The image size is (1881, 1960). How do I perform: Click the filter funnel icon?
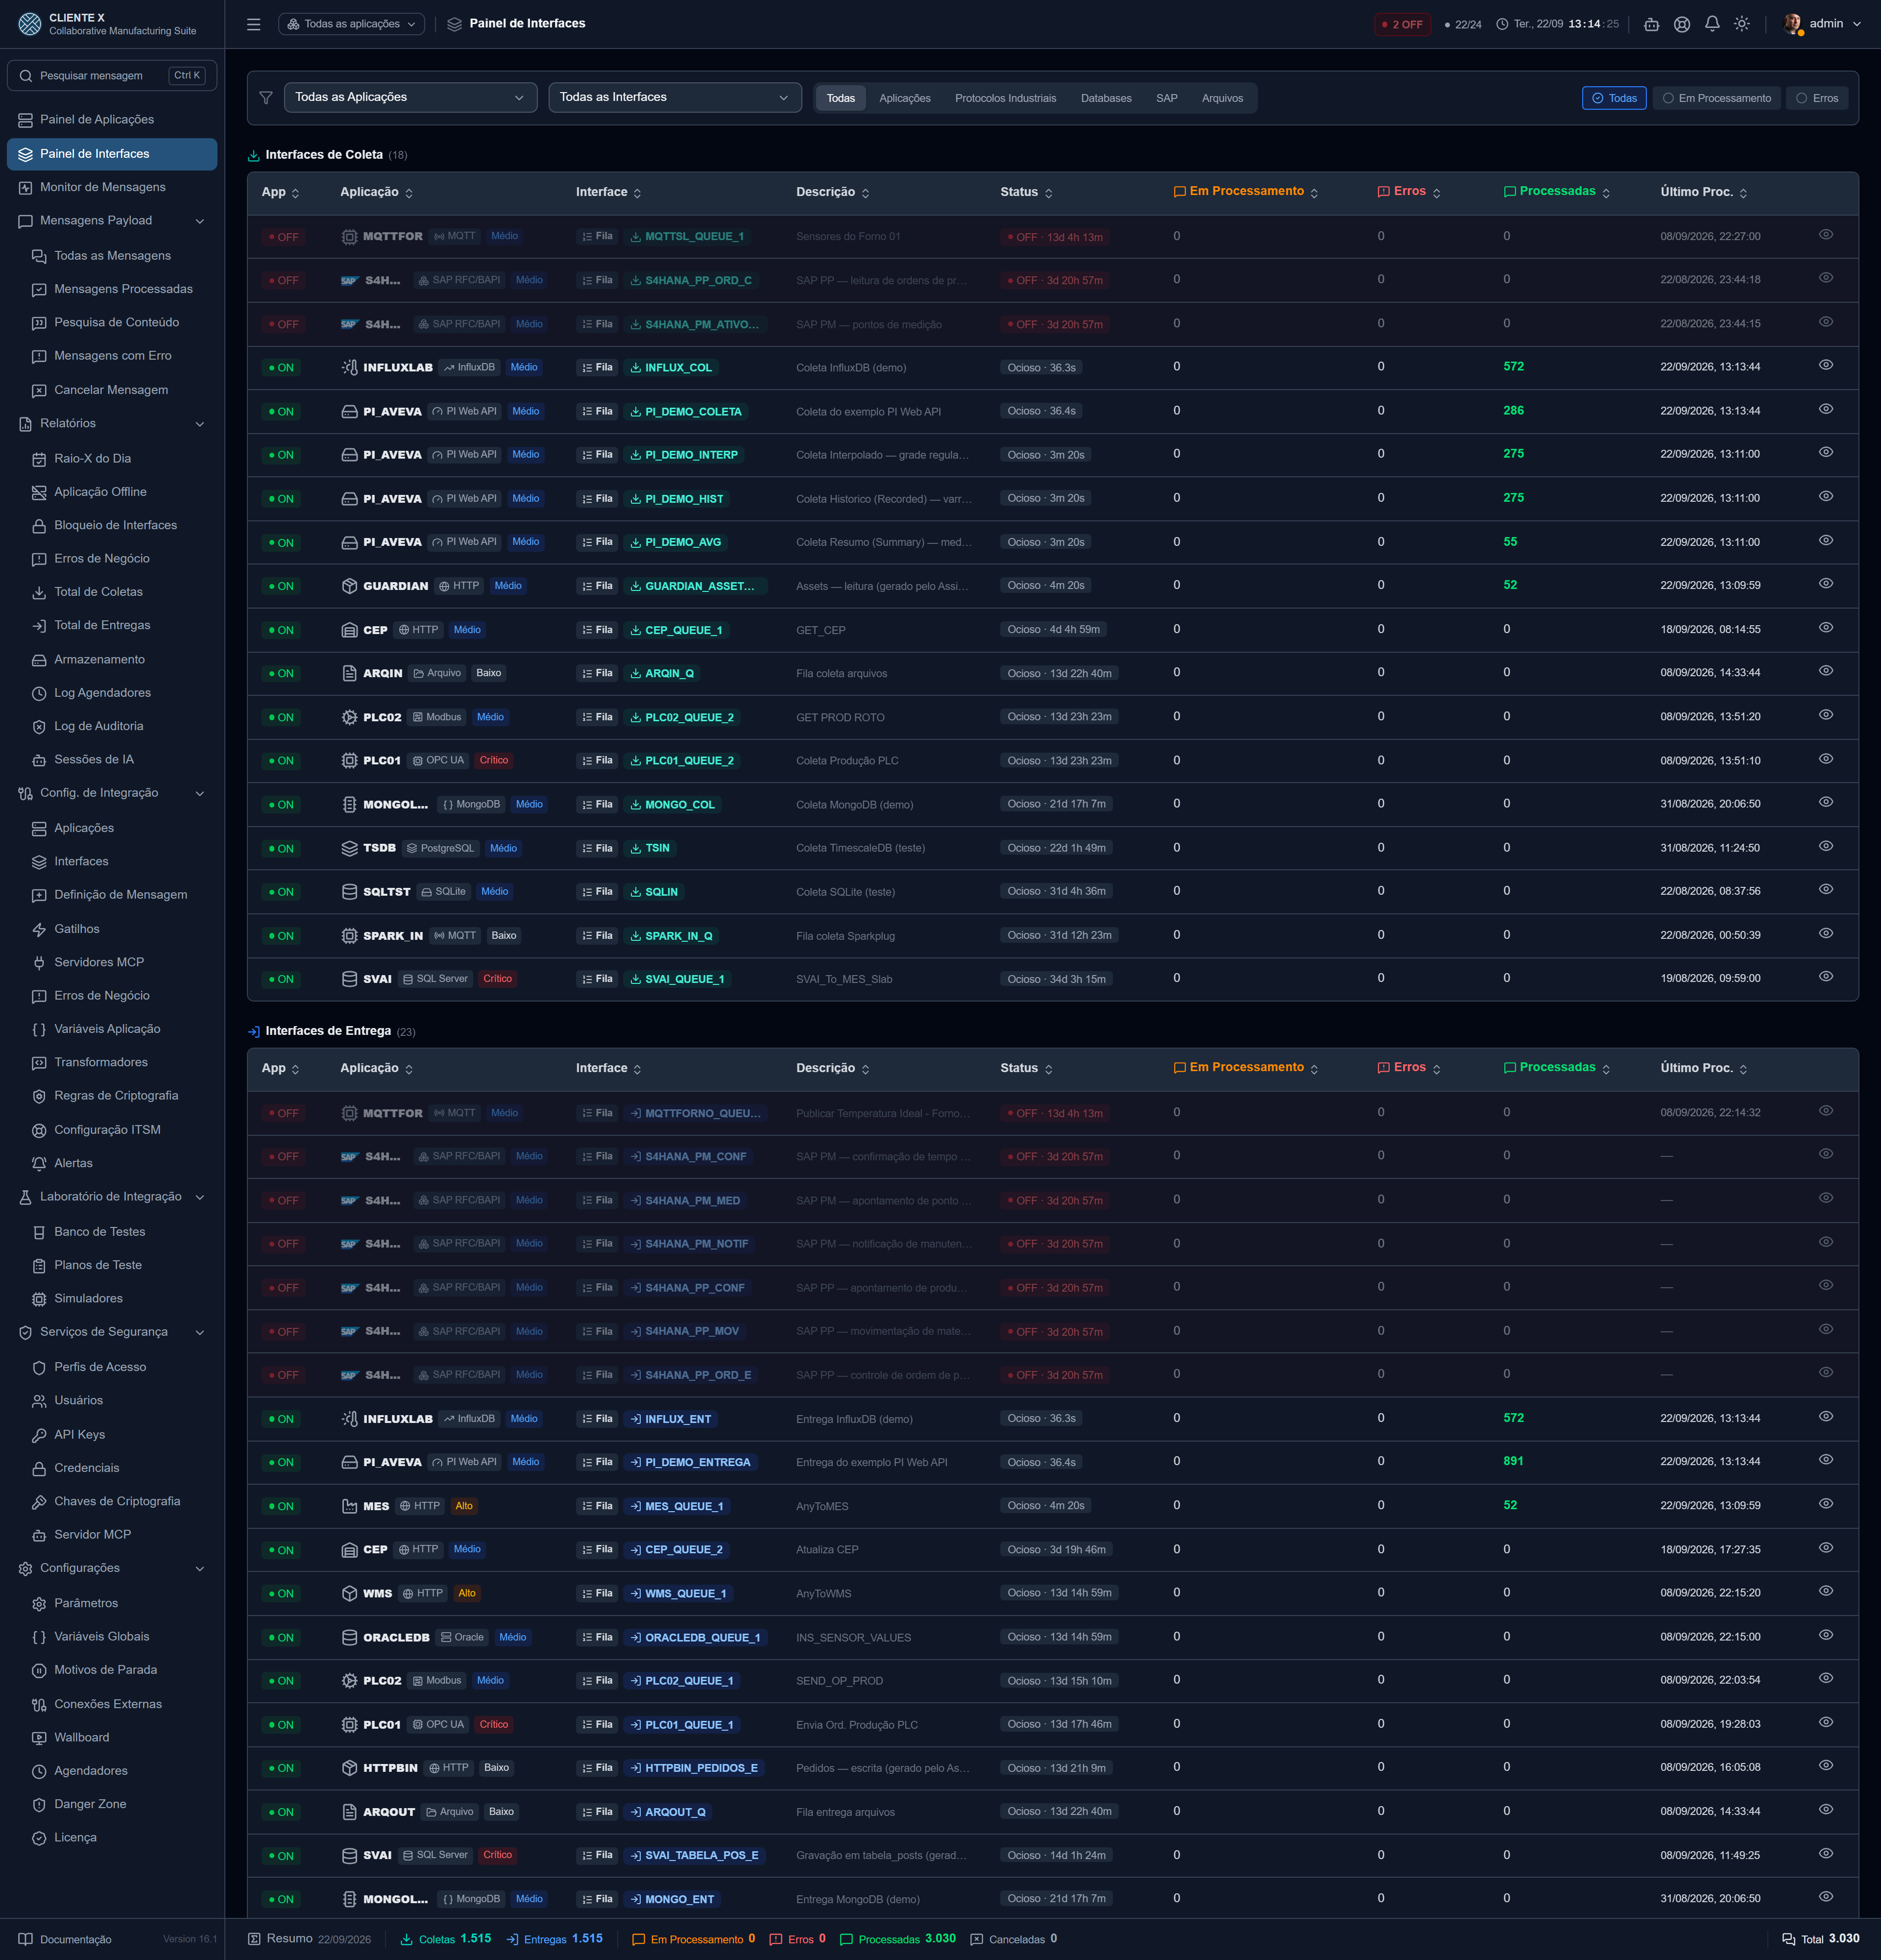point(266,97)
